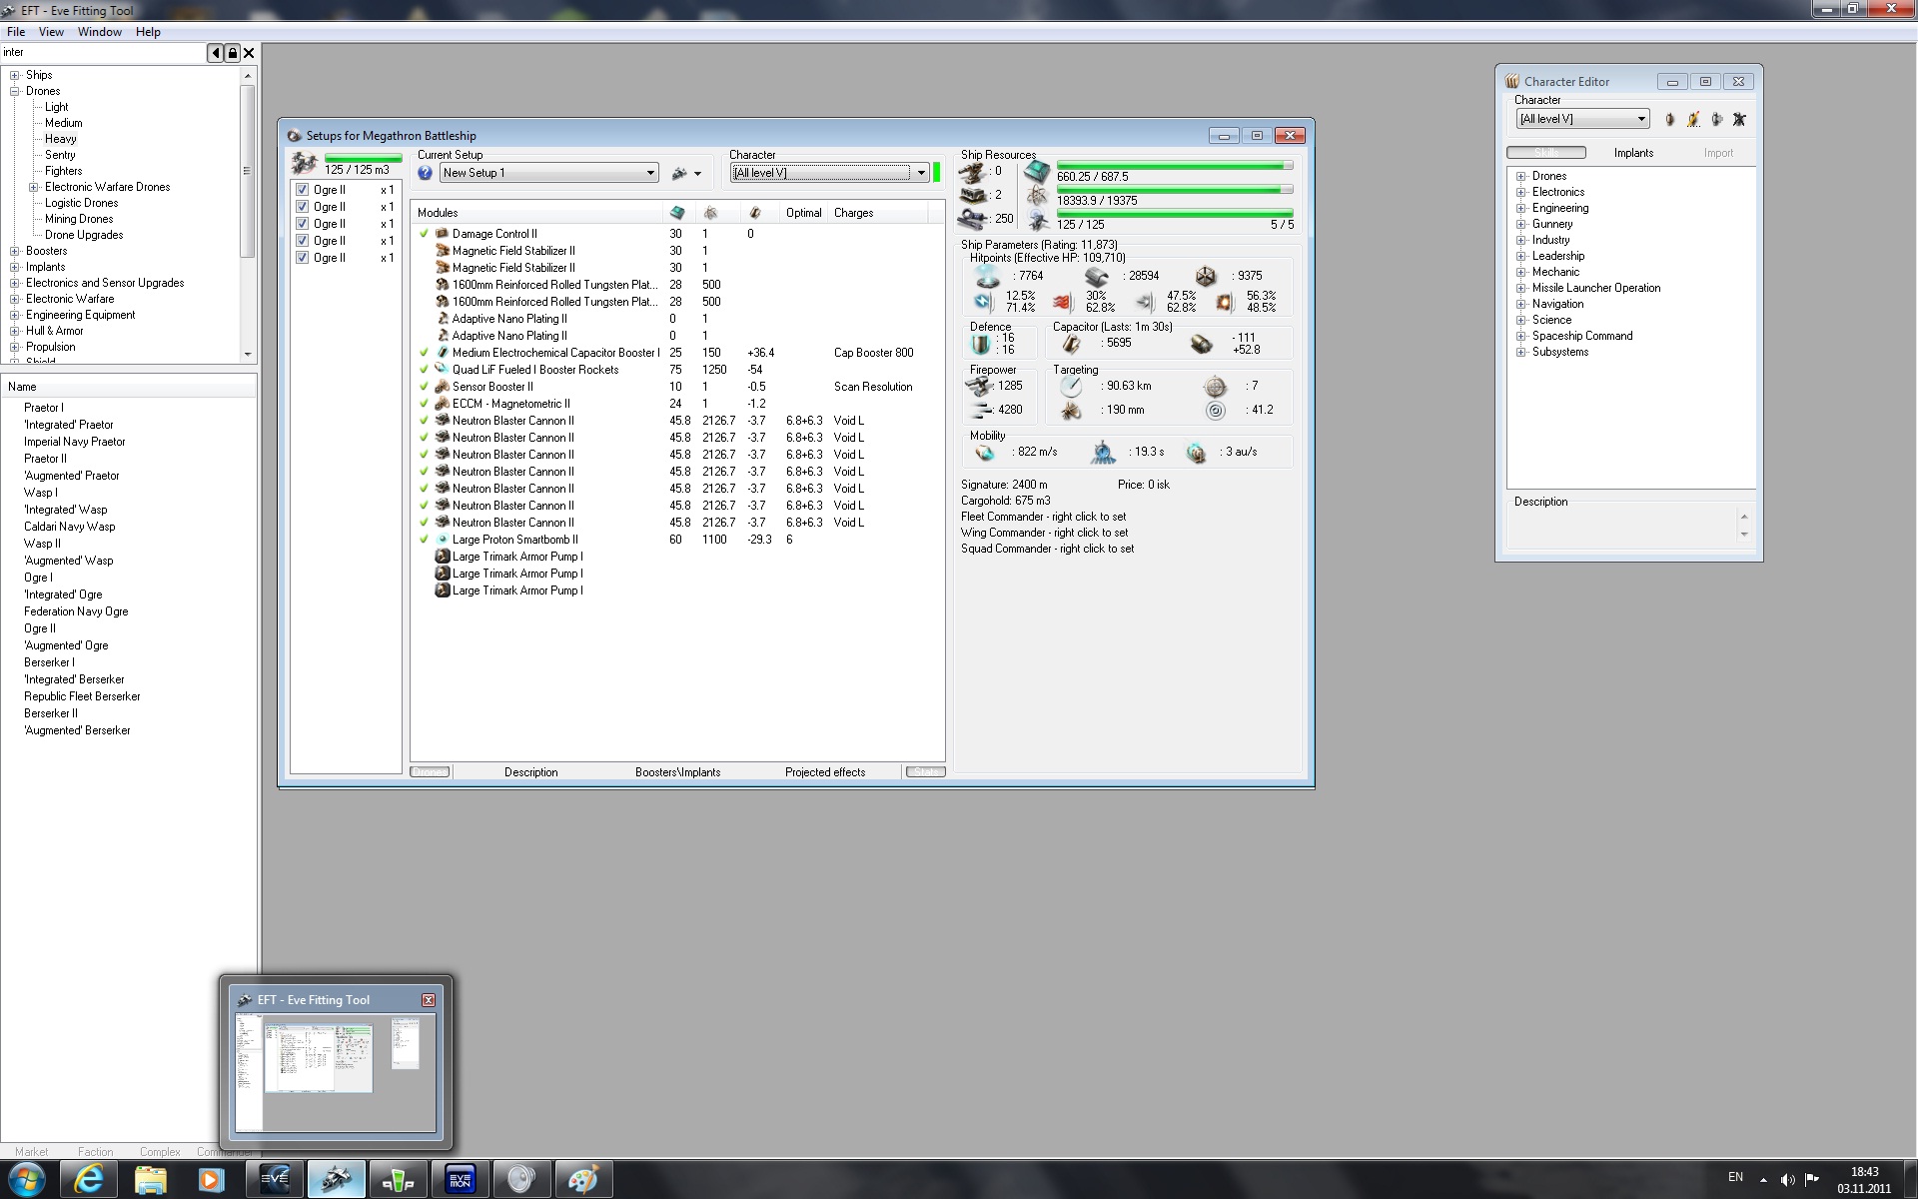Screen dimensions: 1918x1199
Task: Click the delete character icon in Character Editor
Action: 1739,120
